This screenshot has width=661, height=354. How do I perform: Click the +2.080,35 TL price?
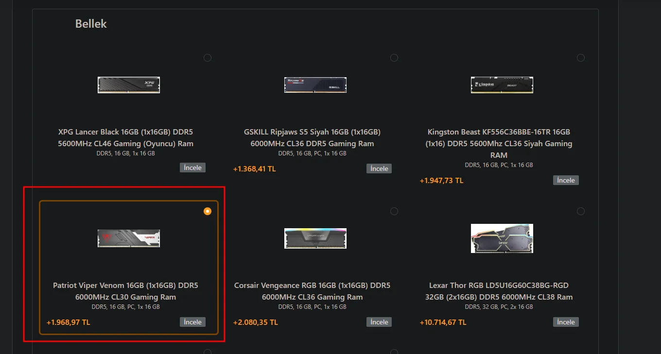click(256, 322)
